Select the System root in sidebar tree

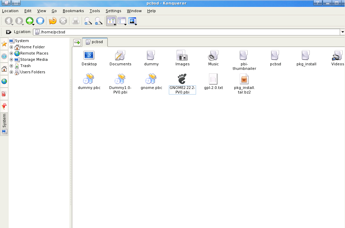pos(19,41)
